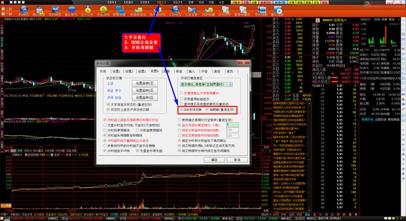Screen dimensions: 406x221
Task: Click the 个数 input field showing 5
Action: point(233,125)
